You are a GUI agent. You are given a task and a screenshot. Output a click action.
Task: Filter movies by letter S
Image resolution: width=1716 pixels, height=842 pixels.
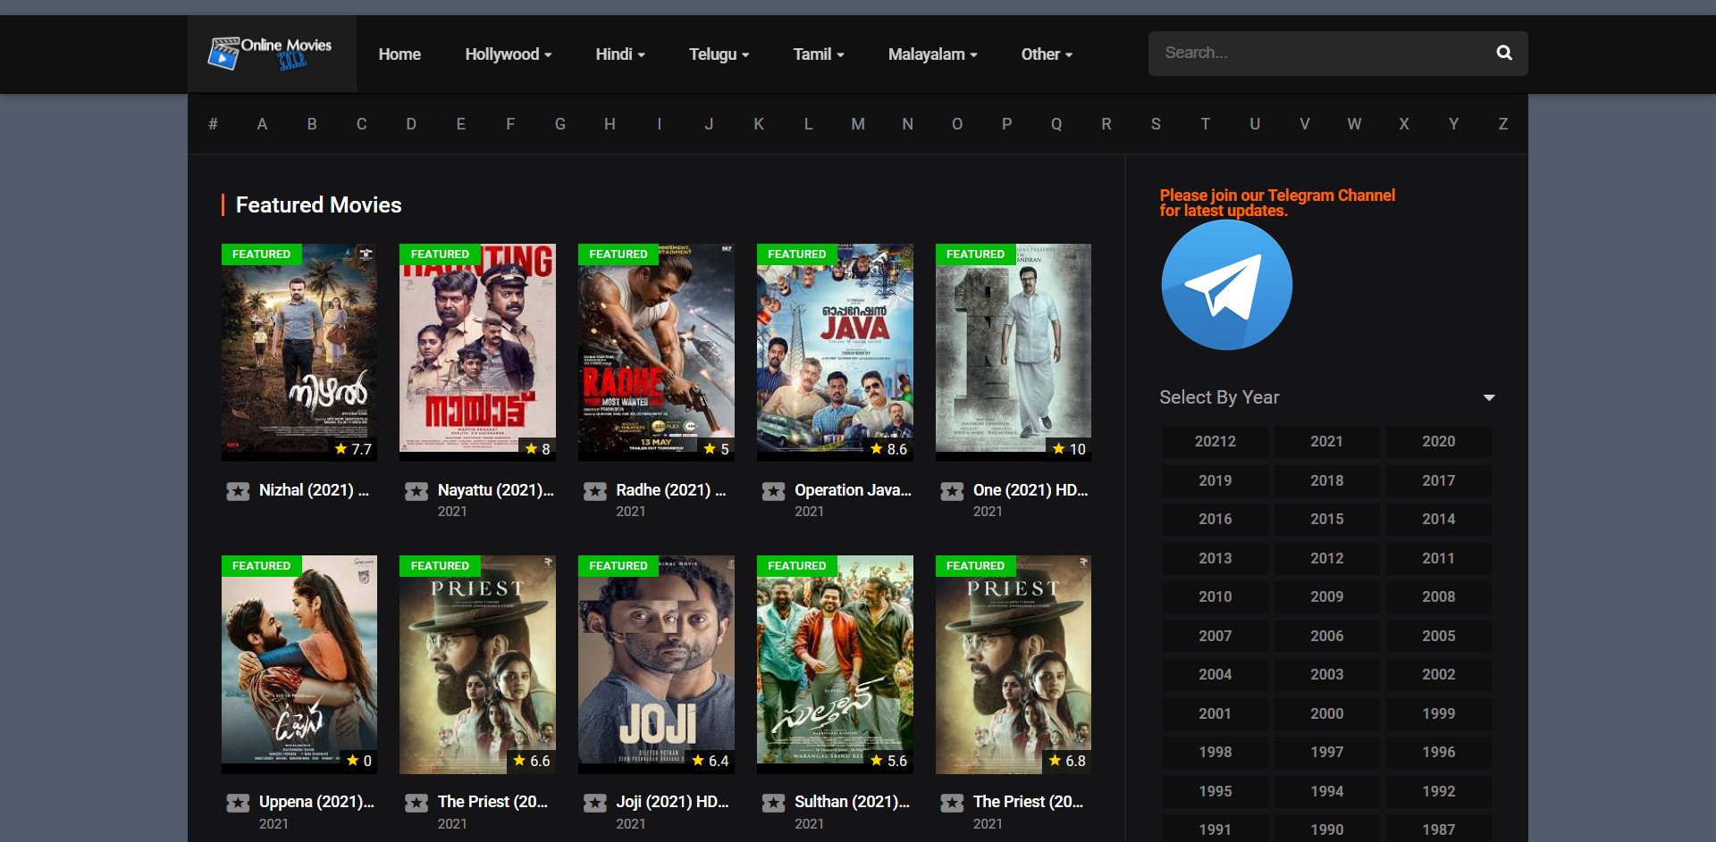pyautogui.click(x=1156, y=124)
